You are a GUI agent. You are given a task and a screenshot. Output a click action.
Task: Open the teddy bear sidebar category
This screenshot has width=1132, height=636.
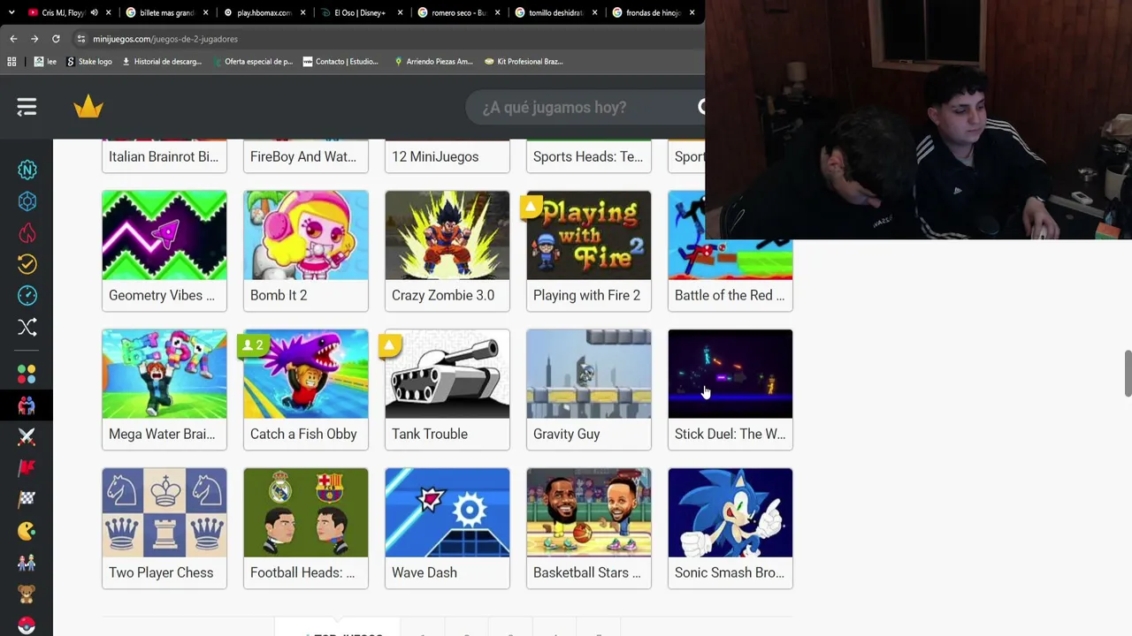point(27,594)
